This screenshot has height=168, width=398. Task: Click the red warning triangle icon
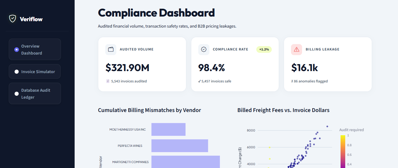click(x=297, y=49)
